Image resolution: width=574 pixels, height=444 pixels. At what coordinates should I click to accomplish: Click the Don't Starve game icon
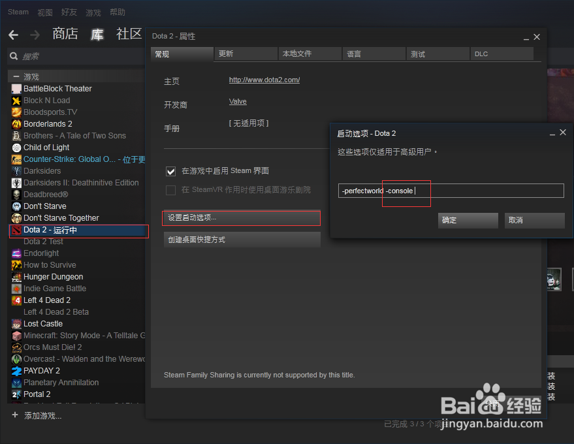[x=16, y=206]
